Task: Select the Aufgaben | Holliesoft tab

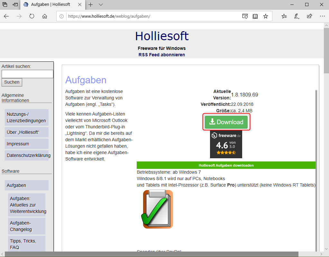Action: 51,5
